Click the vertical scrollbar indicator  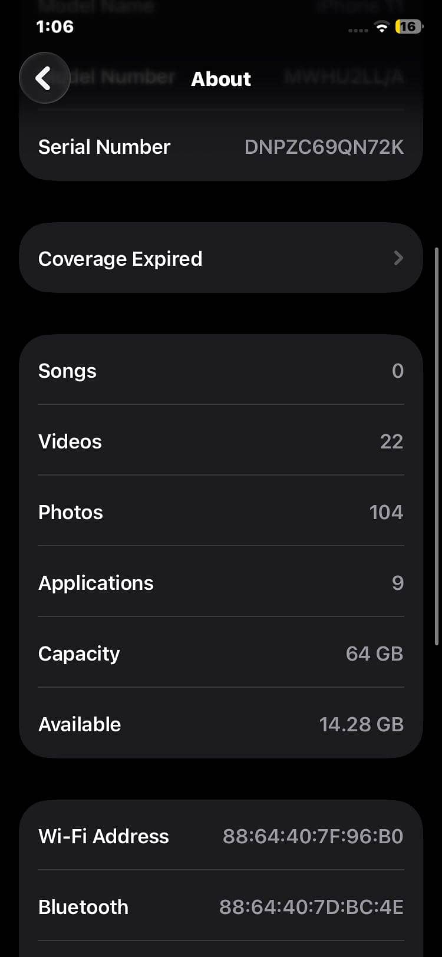[x=436, y=446]
